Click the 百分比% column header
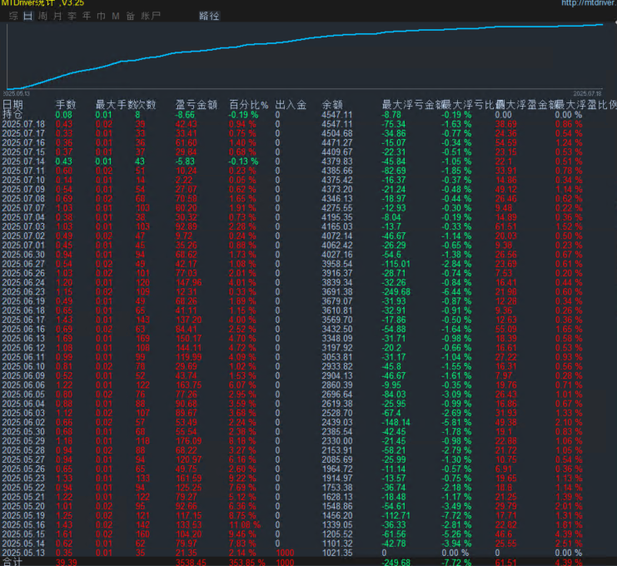 249,105
